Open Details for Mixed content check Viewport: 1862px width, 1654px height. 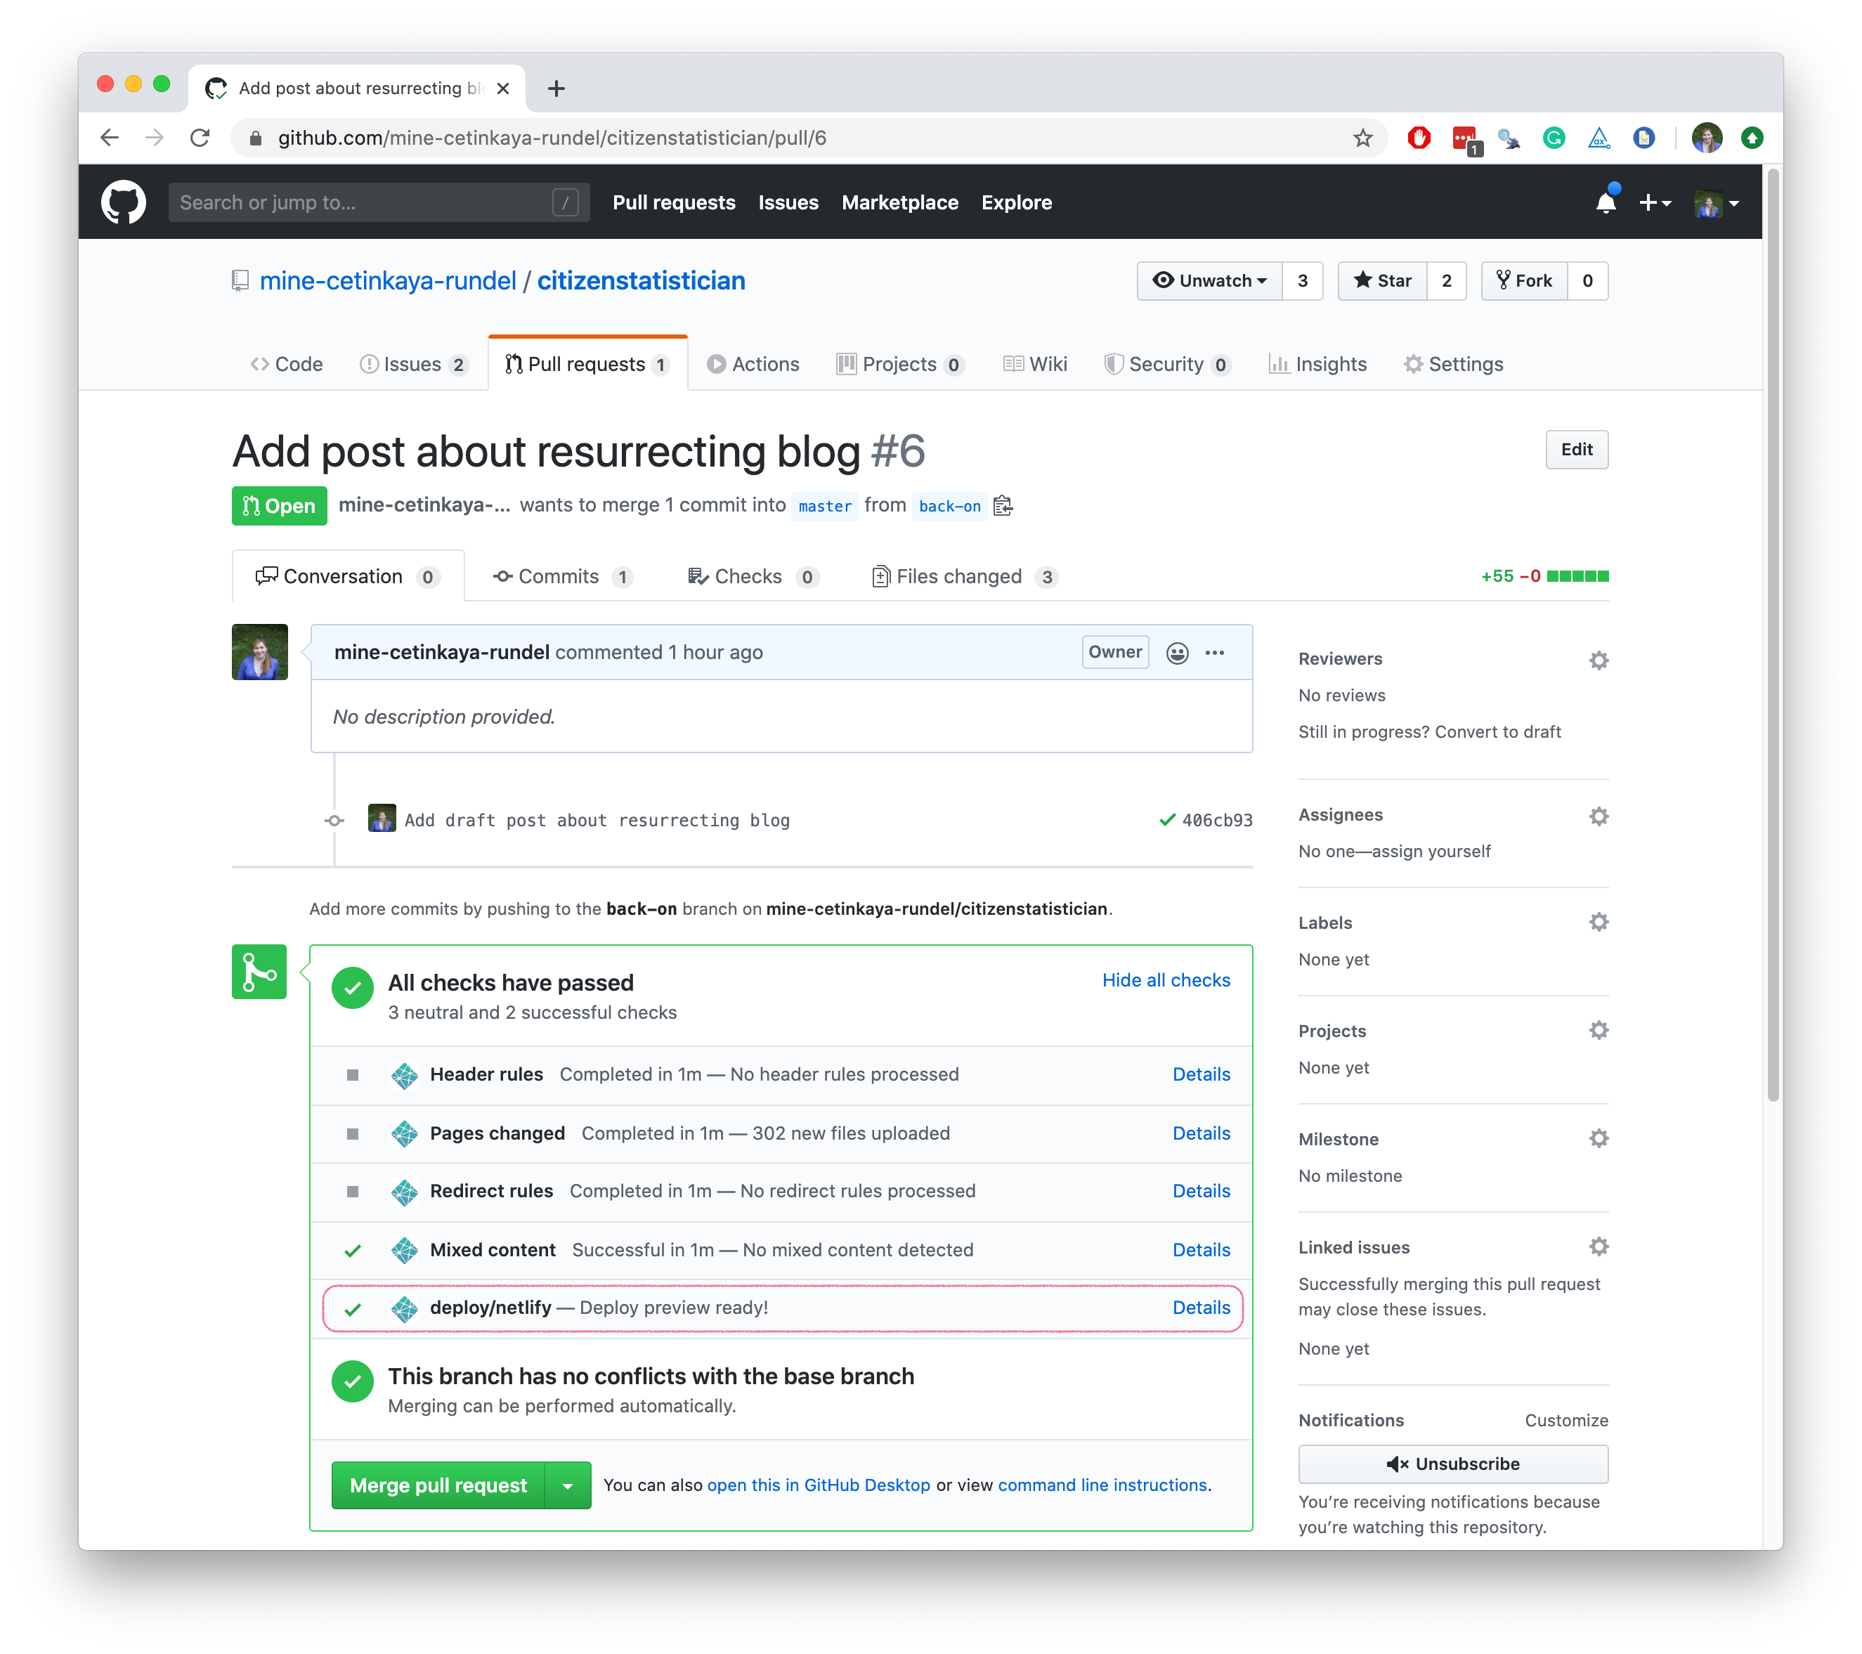point(1201,1249)
